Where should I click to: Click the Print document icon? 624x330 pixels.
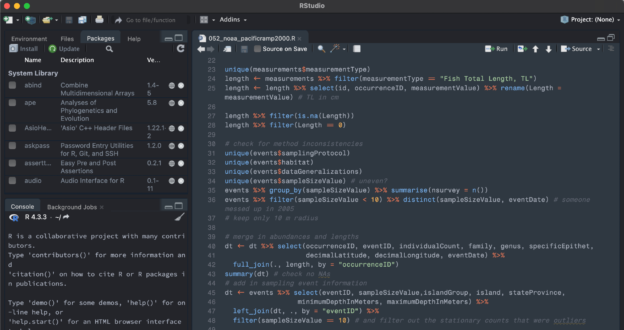pos(99,20)
